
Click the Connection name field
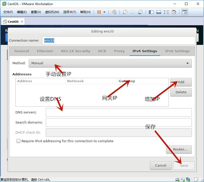118,41
